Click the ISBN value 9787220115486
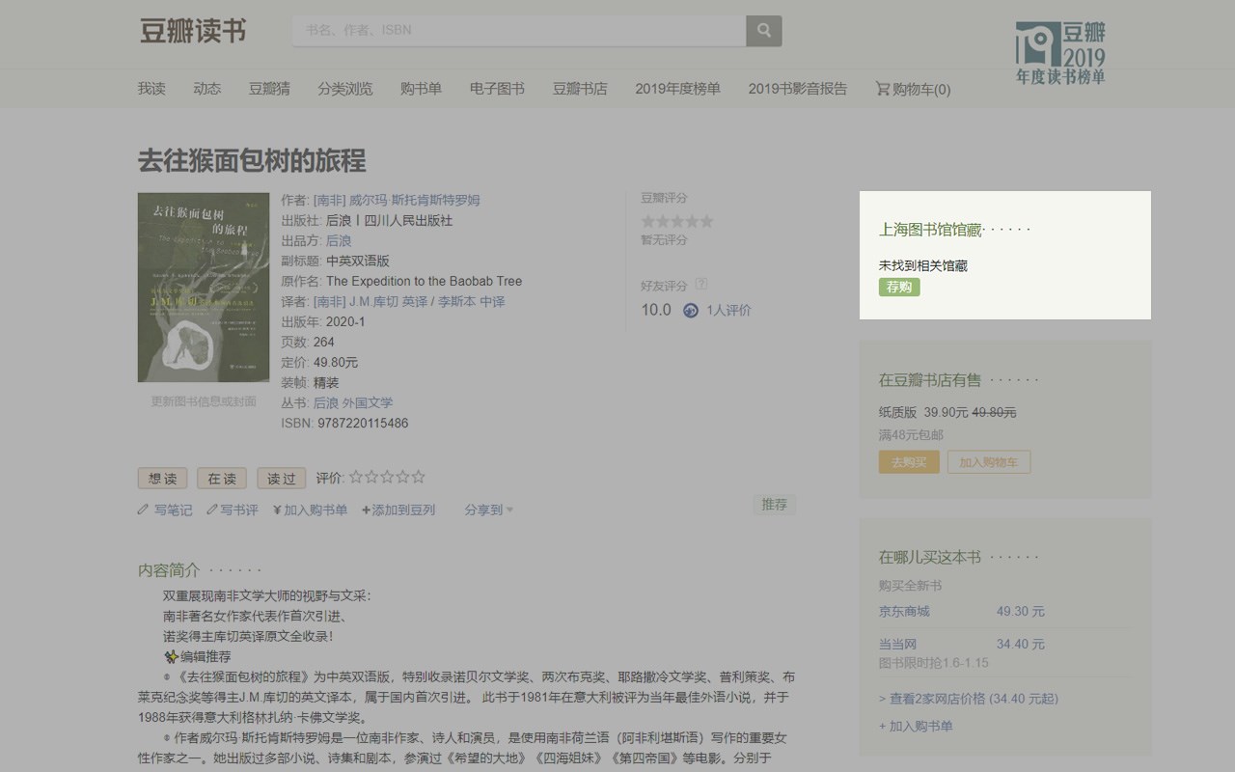The image size is (1235, 772). tap(361, 423)
